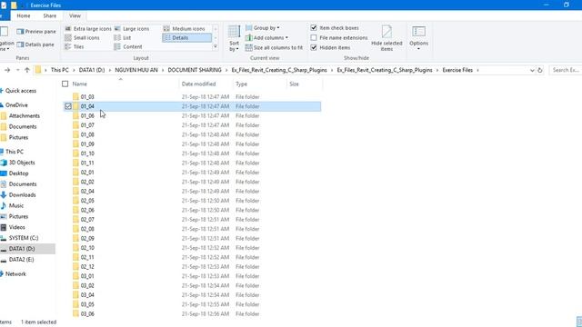Image resolution: width=582 pixels, height=327 pixels.
Task: Click Hide selected items
Action: point(386,38)
